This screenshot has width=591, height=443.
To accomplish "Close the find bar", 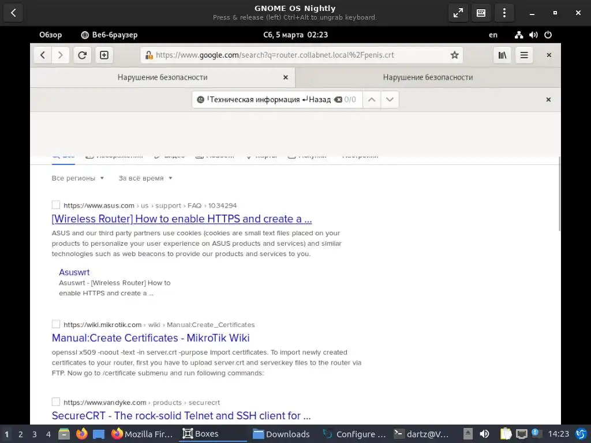I will pyautogui.click(x=548, y=99).
